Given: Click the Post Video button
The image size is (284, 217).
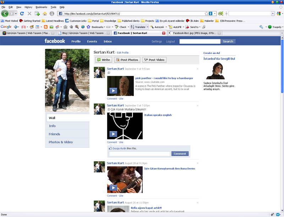Looking at the screenshot, I should (x=154, y=60).
